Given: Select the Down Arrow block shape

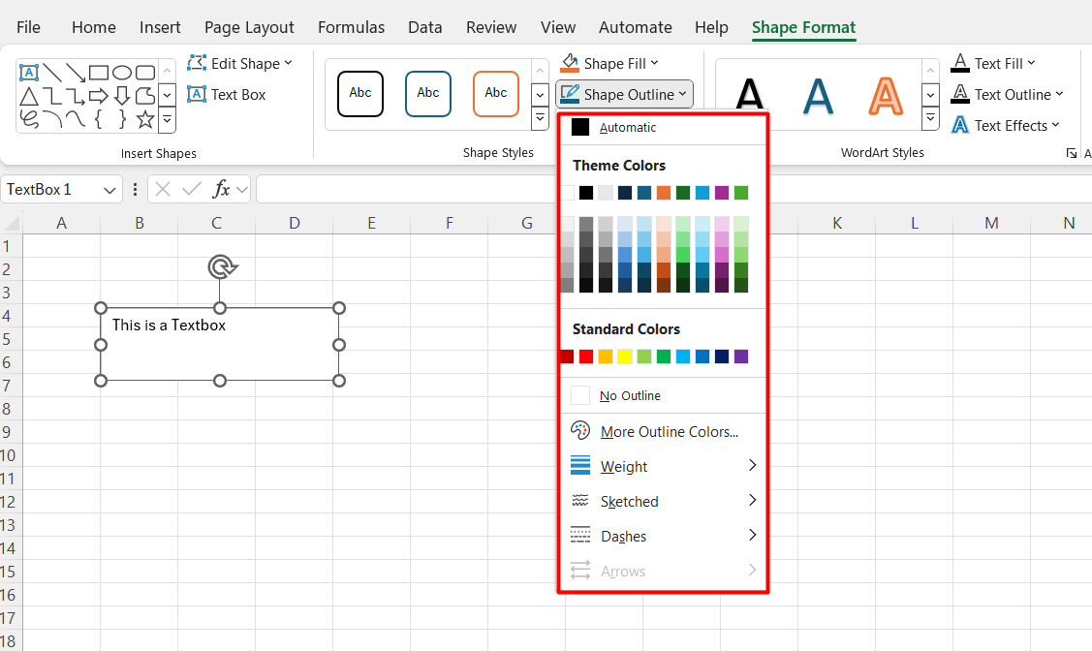Looking at the screenshot, I should (x=122, y=96).
